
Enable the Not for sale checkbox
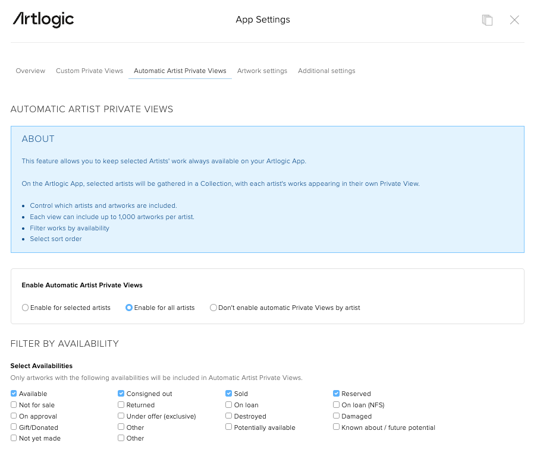pyautogui.click(x=14, y=405)
